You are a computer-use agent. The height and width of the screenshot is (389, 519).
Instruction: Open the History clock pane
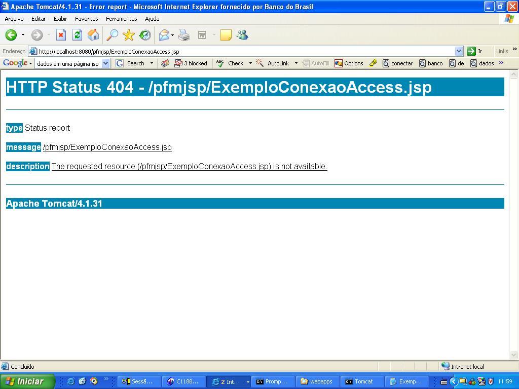[144, 35]
